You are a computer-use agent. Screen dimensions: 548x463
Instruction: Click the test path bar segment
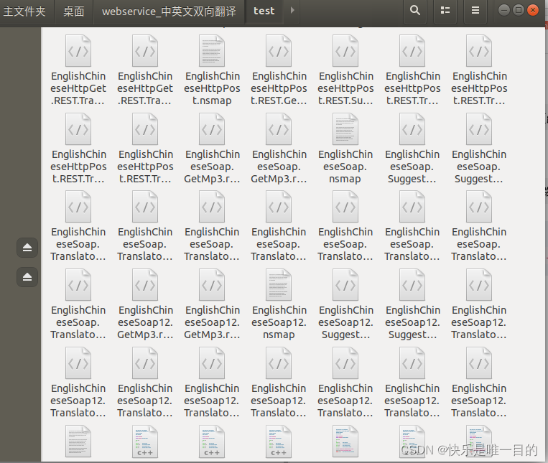(x=264, y=11)
